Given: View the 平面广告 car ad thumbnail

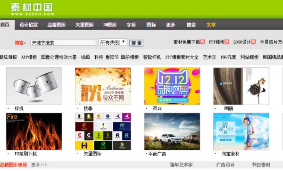Looking at the screenshot, I should pyautogui.click(x=172, y=131).
